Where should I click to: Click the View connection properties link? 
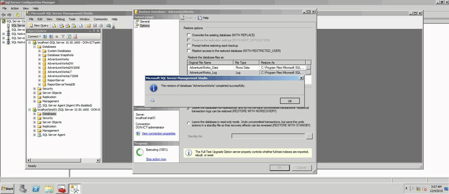[x=159, y=133]
